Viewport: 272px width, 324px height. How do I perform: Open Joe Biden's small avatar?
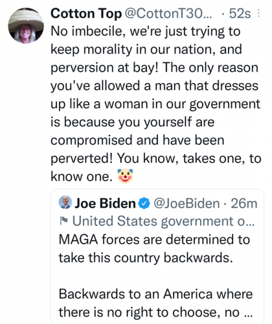(x=65, y=202)
